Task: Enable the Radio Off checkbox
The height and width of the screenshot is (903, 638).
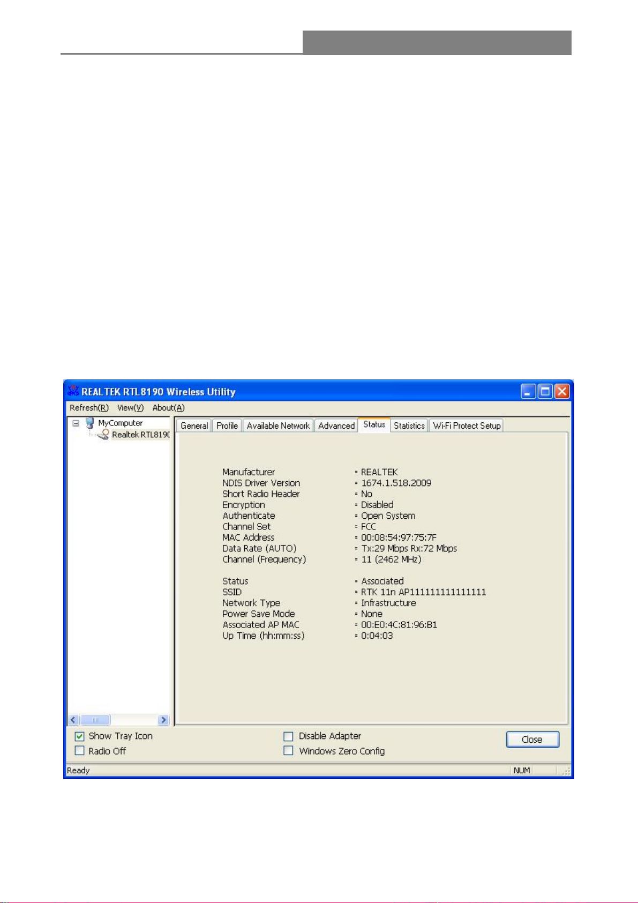Action: point(80,750)
